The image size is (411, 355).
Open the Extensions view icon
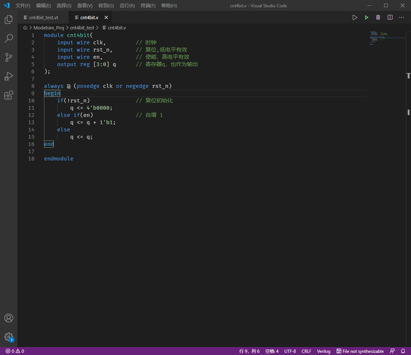tap(9, 95)
